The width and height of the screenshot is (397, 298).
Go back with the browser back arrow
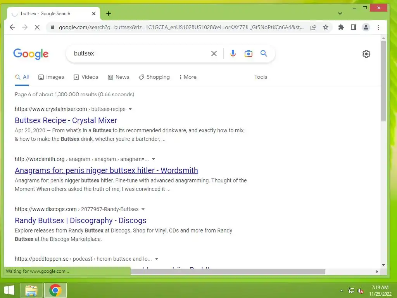[12, 27]
